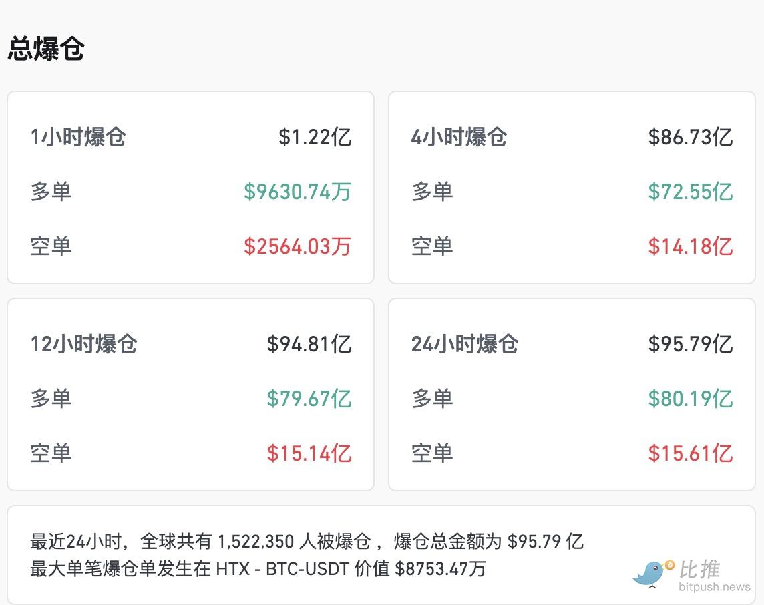Click the red $15.14亿 short value
Image resolution: width=764 pixels, height=605 pixels.
[x=309, y=453]
